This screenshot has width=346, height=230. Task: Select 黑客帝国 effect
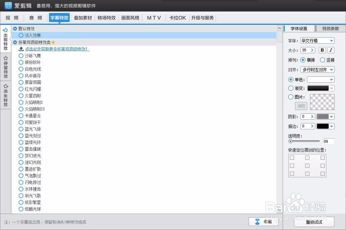[x=21, y=82]
